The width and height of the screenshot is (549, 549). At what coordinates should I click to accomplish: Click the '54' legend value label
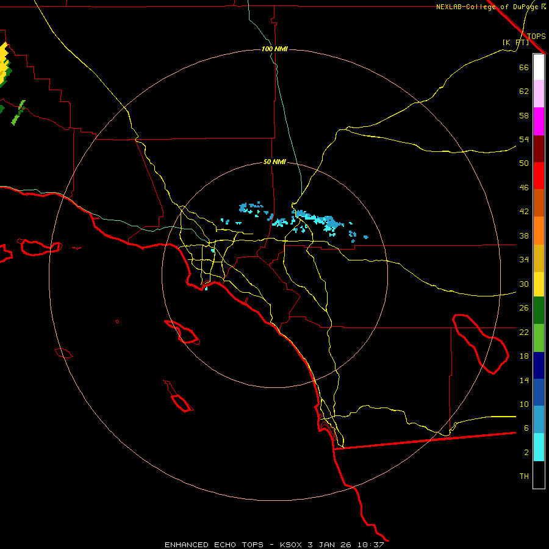pos(524,139)
